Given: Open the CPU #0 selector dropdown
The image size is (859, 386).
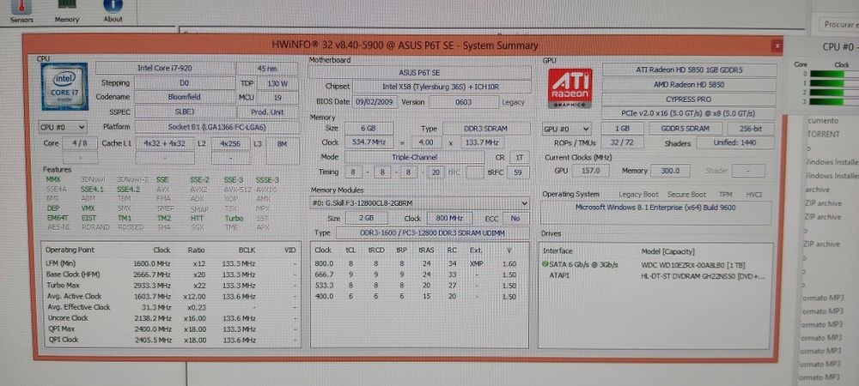Looking at the screenshot, I should click(x=63, y=127).
